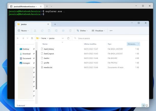
Task: Click chevron between home and jessica
Action: pyautogui.click(x=48, y=38)
